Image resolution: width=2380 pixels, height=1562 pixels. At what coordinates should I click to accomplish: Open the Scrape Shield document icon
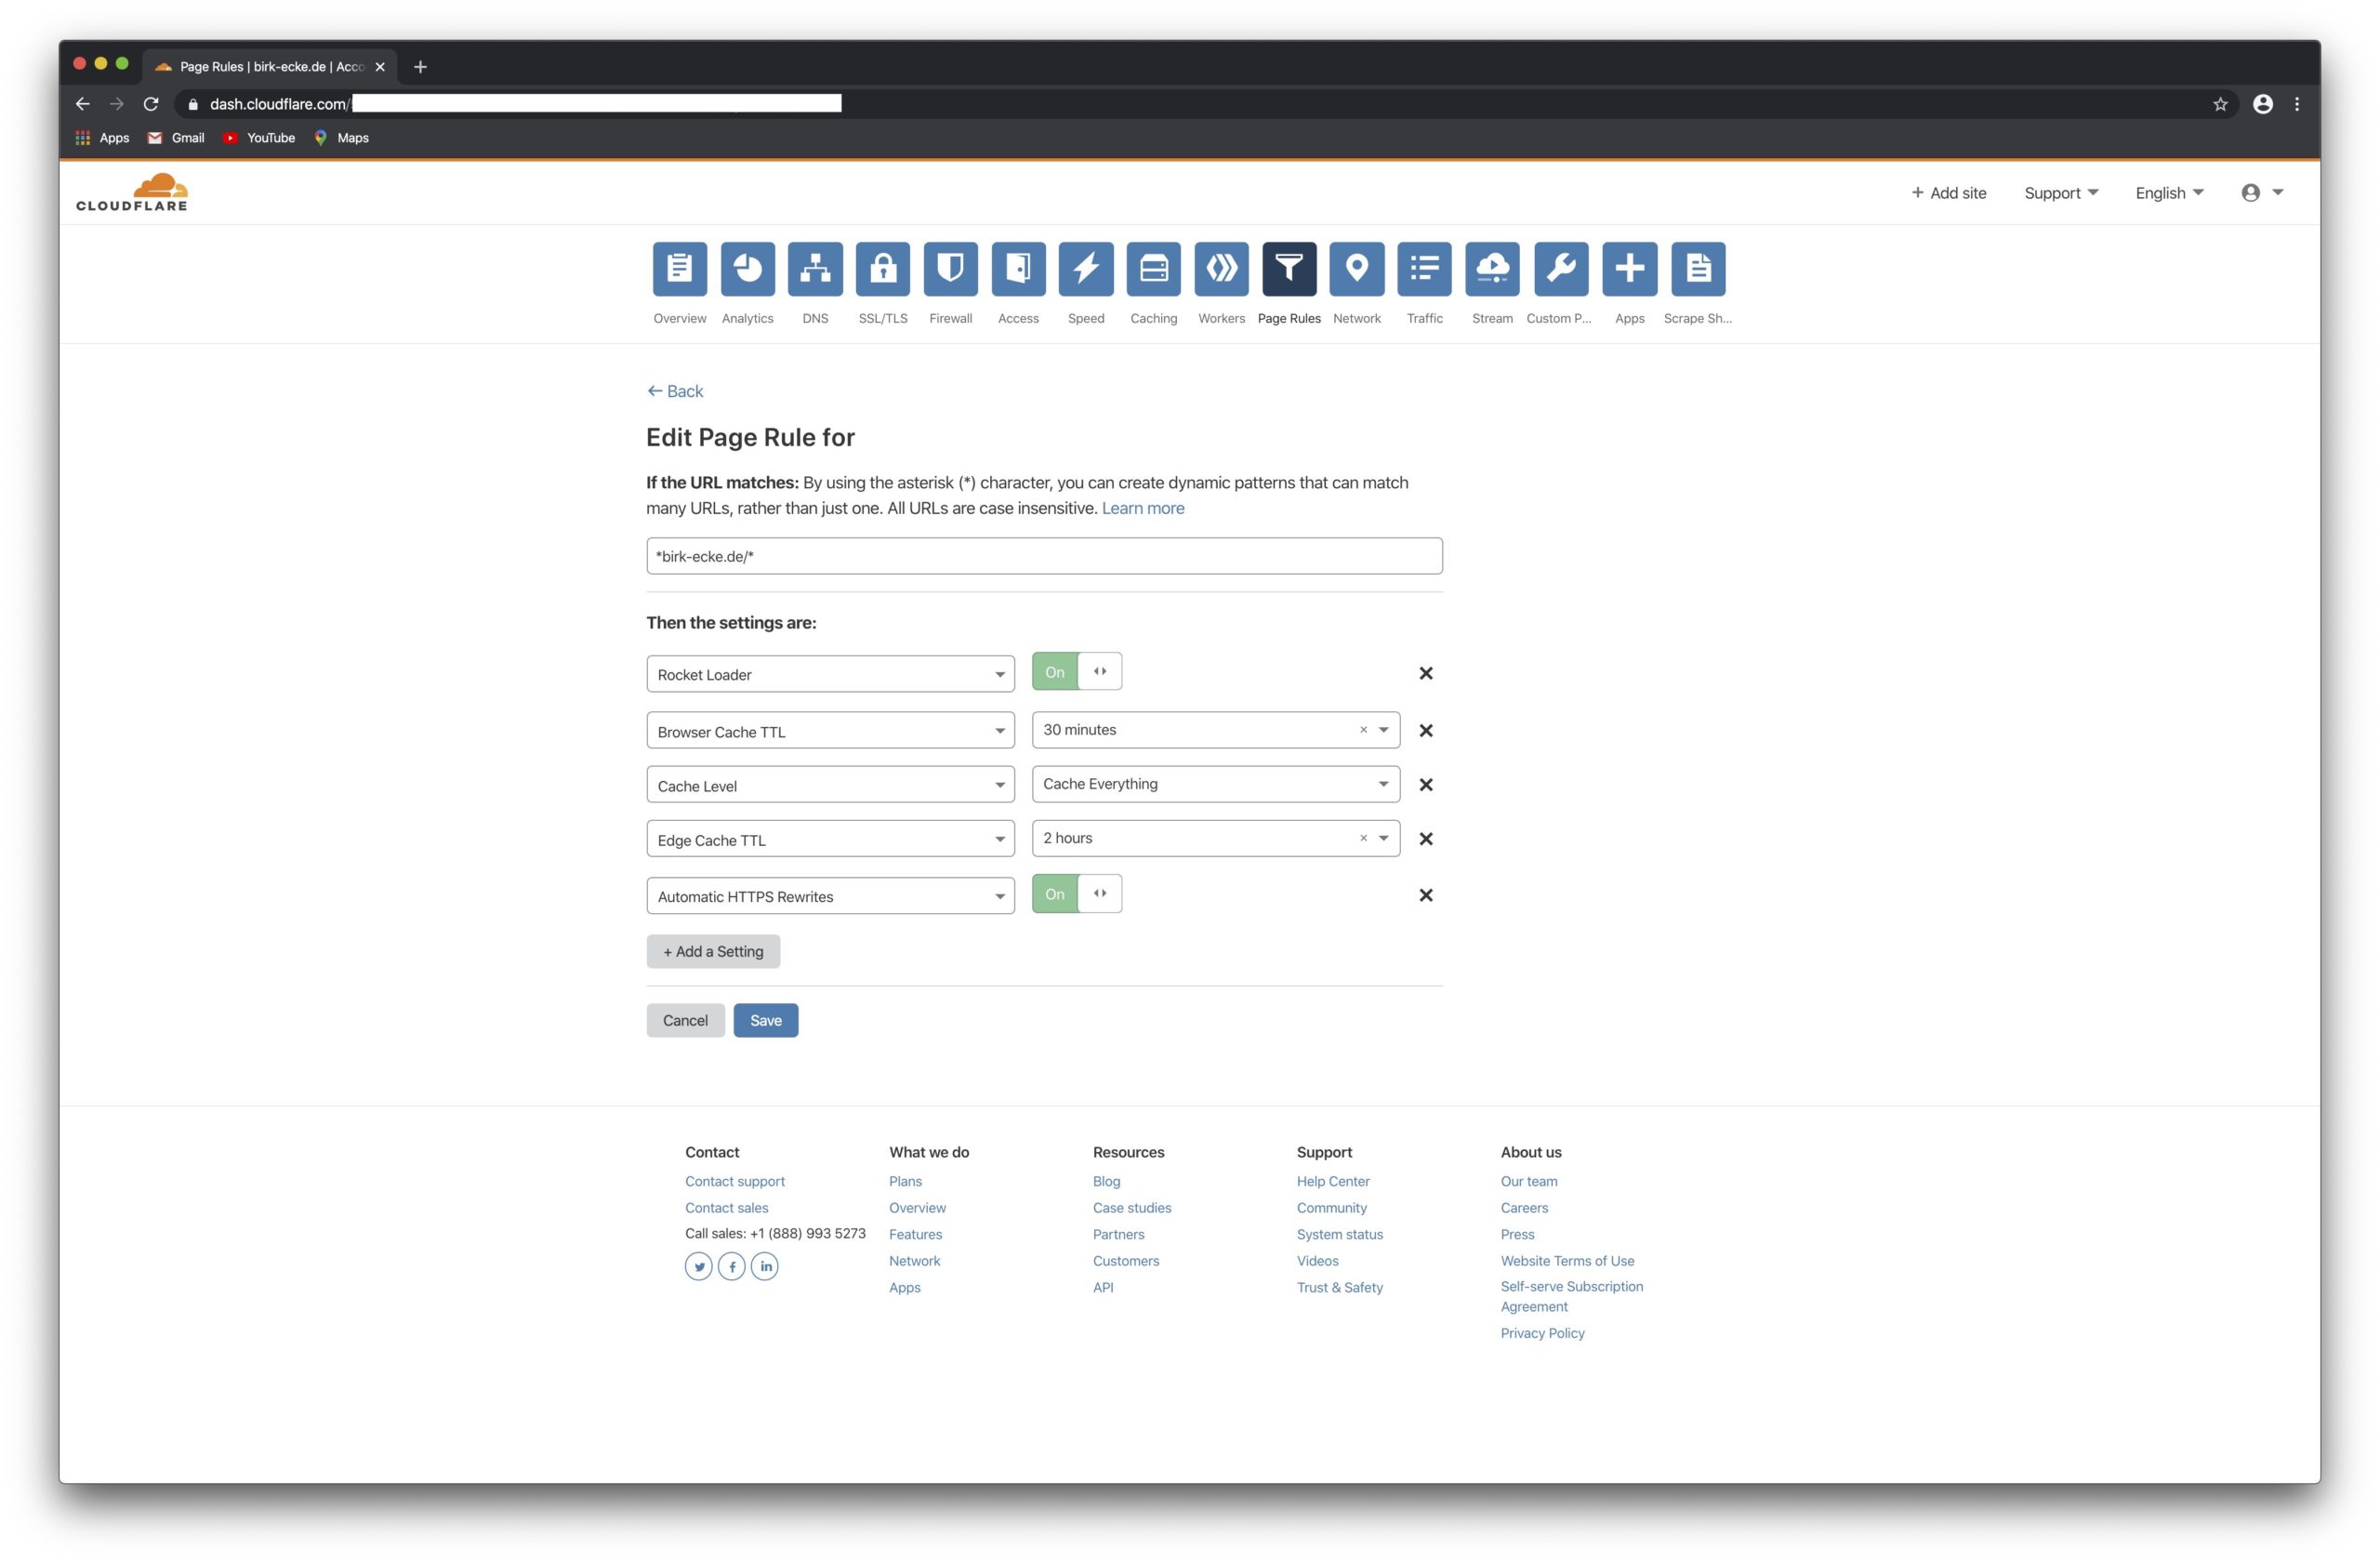[x=1698, y=268]
